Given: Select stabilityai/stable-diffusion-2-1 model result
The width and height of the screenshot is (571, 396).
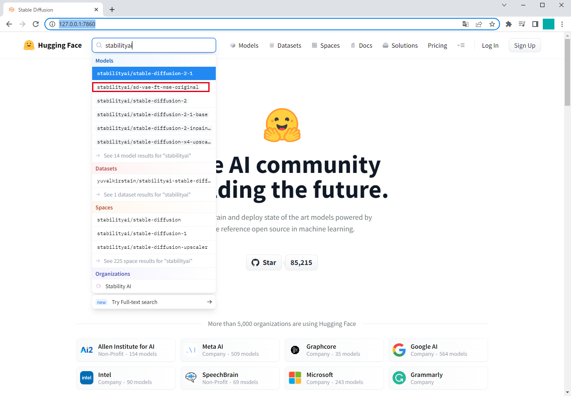Looking at the screenshot, I should pos(154,73).
